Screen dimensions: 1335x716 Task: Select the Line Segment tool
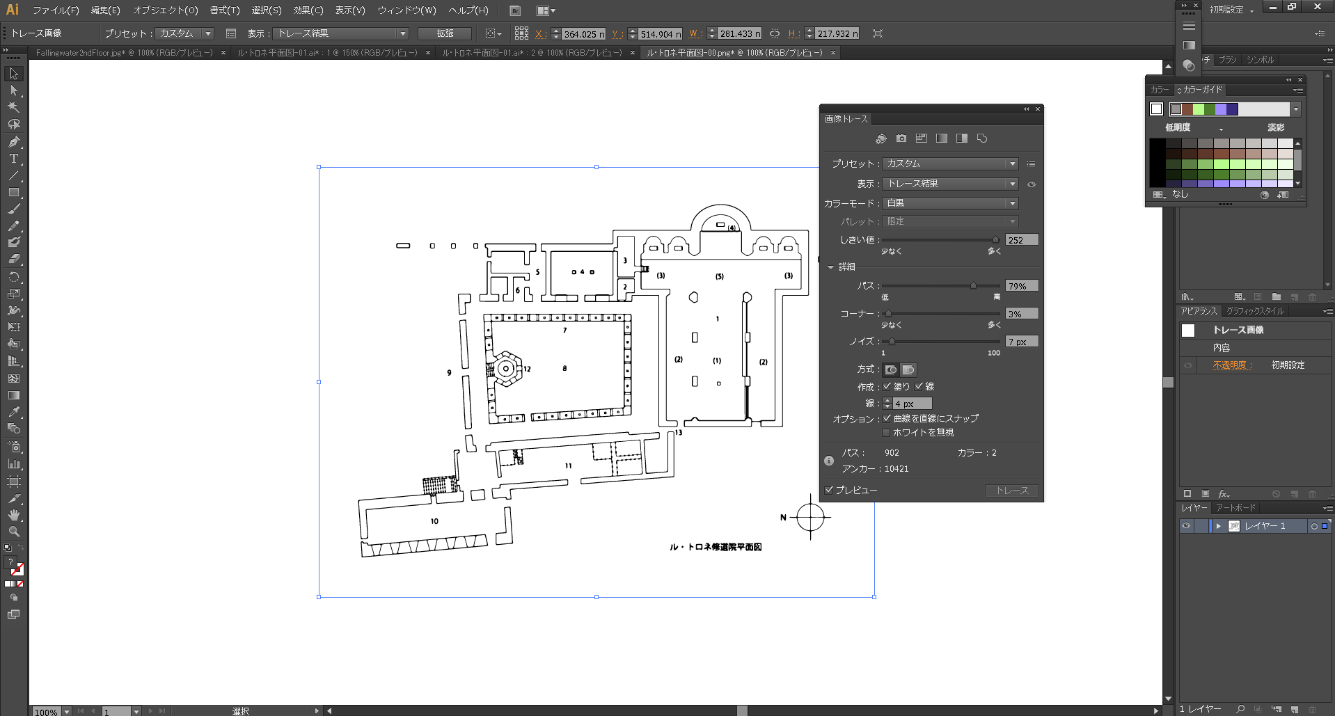14,175
